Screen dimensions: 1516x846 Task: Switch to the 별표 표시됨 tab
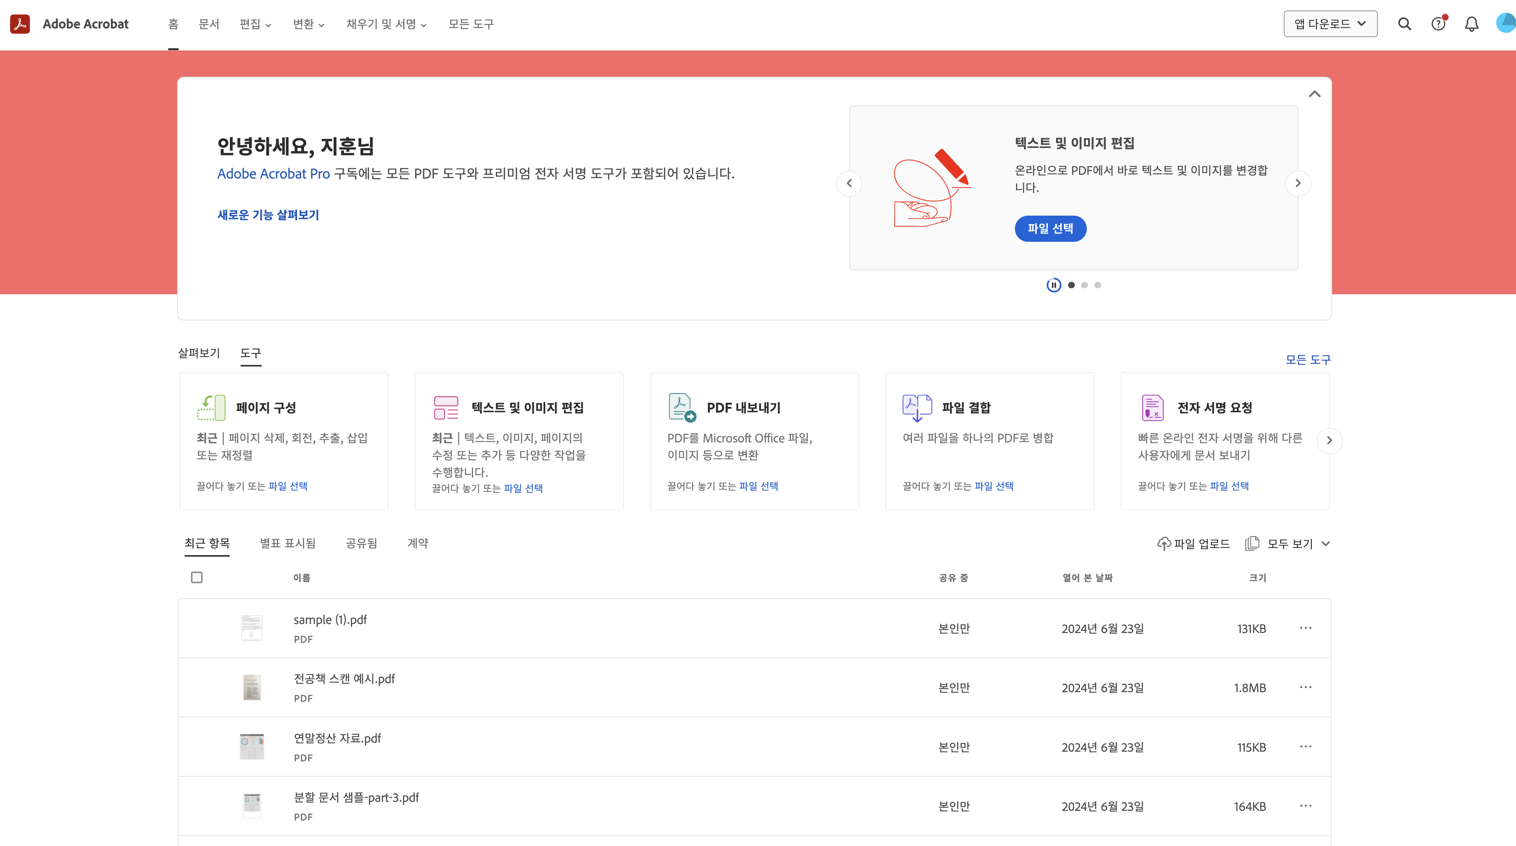[x=287, y=543]
